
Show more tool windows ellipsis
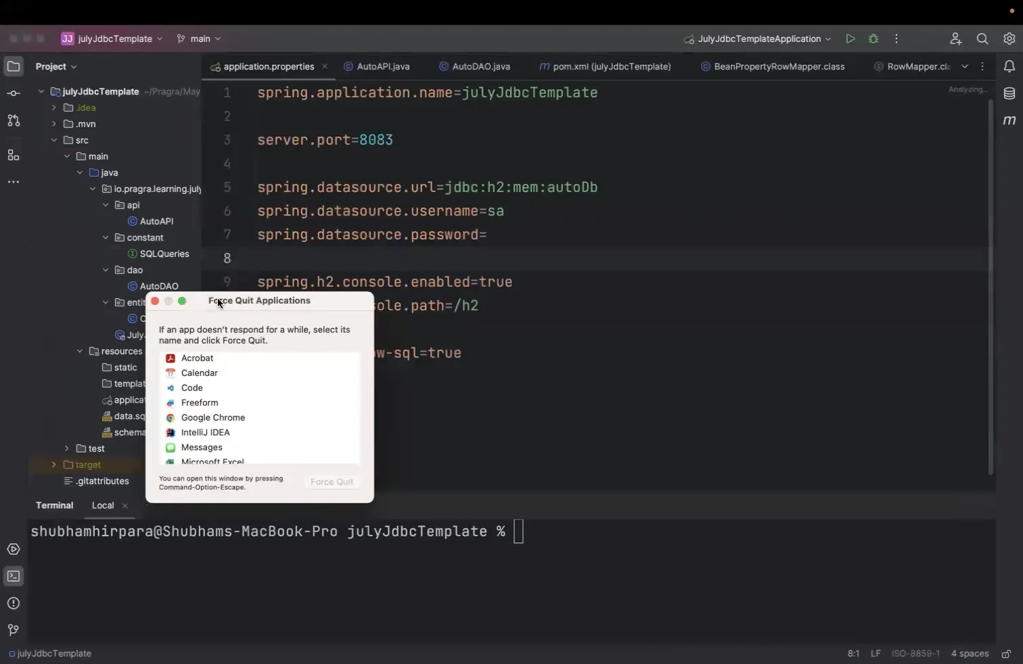(x=14, y=182)
